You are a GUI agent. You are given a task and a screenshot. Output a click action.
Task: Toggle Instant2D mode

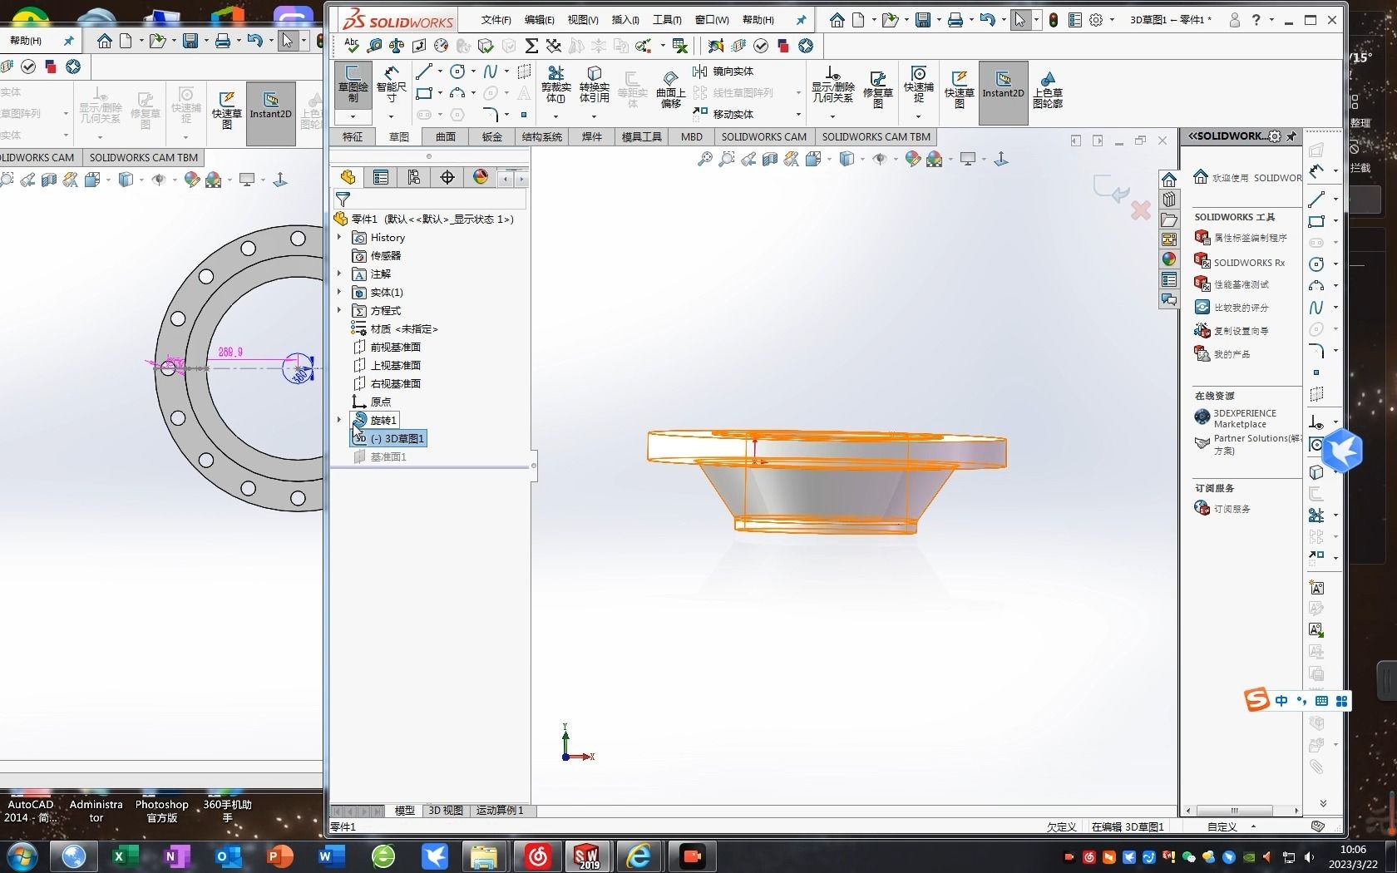tap(1003, 92)
